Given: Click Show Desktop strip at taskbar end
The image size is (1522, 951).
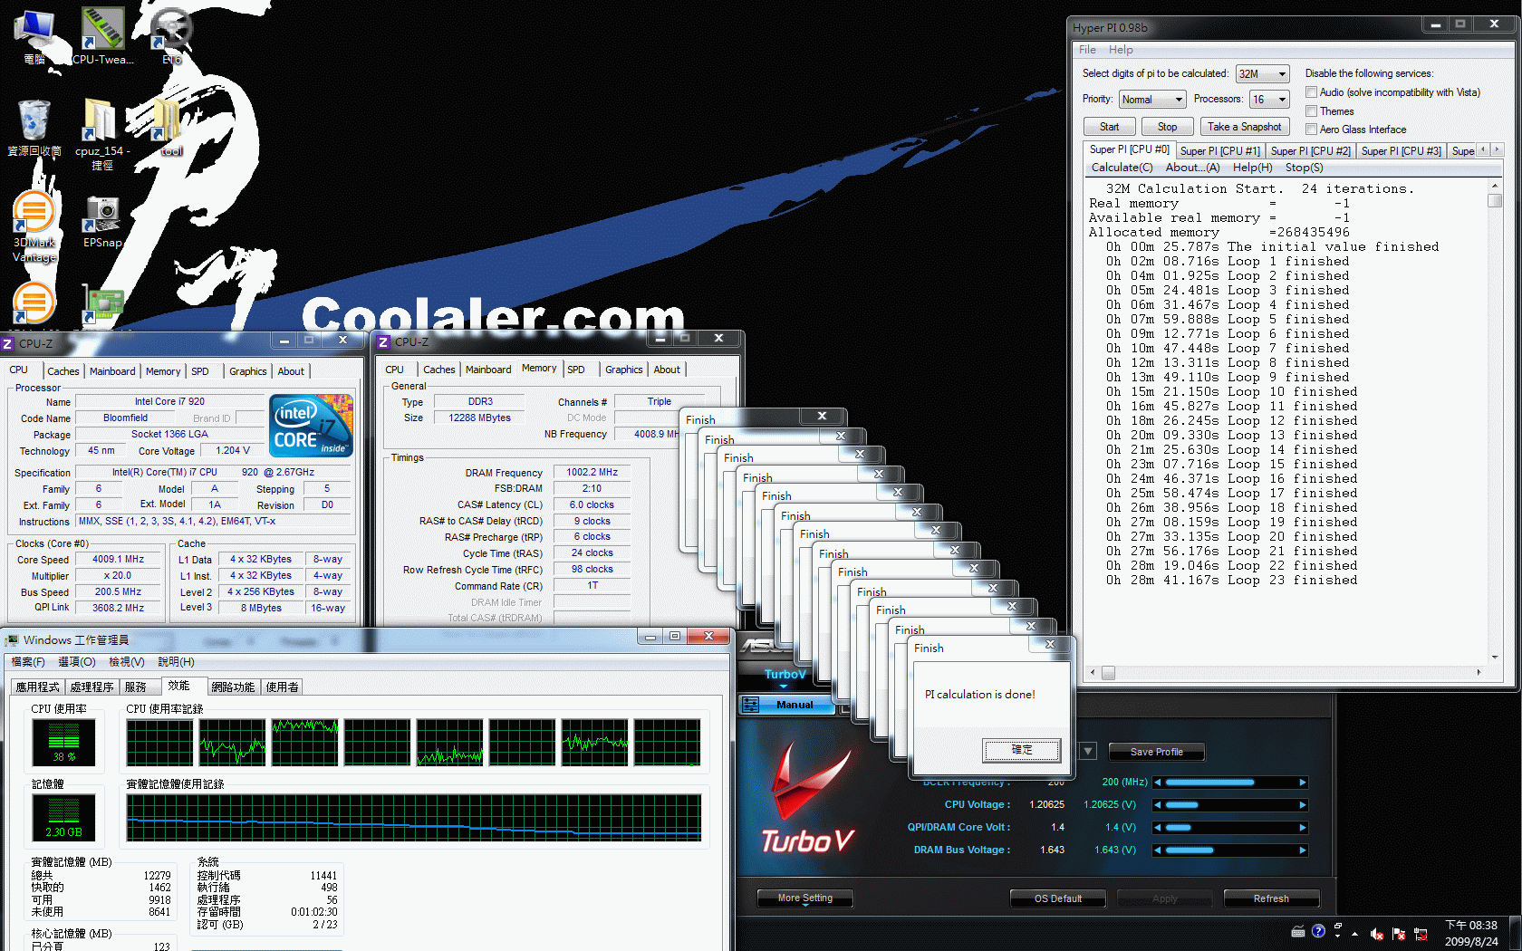Looking at the screenshot, I should 1516,934.
